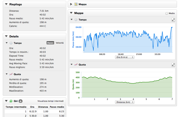Click lap 1 pace 6:23

[x=62, y=111]
